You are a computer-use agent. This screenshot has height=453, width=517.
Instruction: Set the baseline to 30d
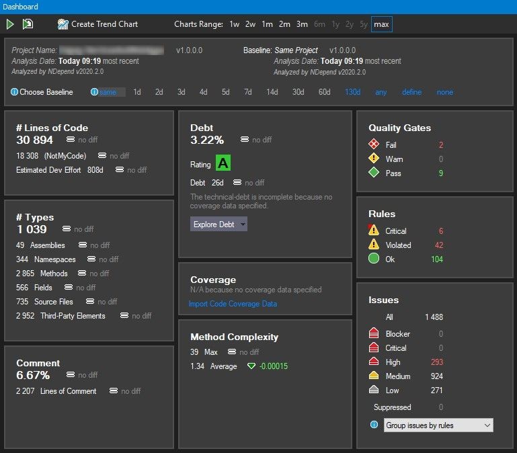pos(298,92)
